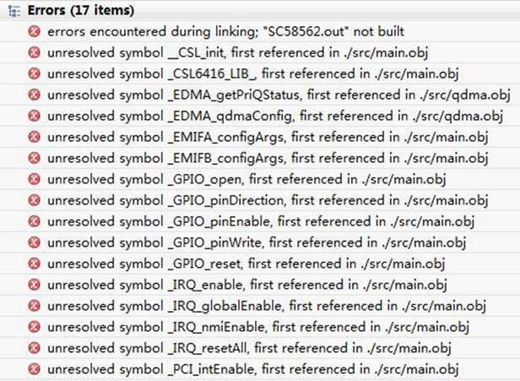Select the Errors (17 items) header row
520x381 pixels.
point(260,10)
